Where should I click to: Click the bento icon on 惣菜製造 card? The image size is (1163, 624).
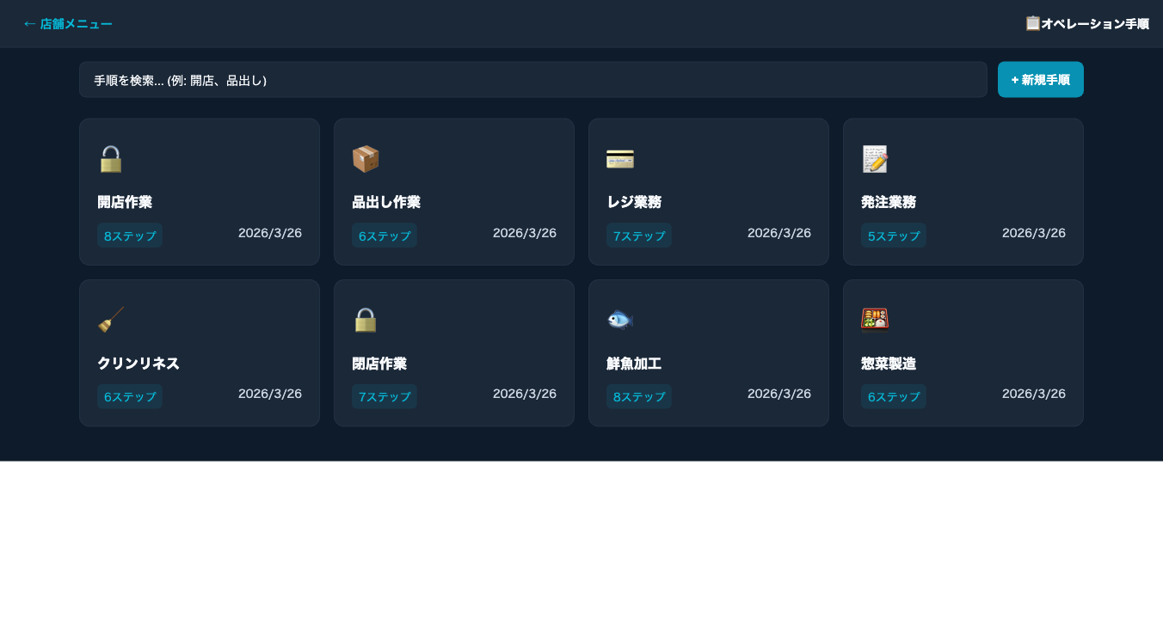[875, 318]
